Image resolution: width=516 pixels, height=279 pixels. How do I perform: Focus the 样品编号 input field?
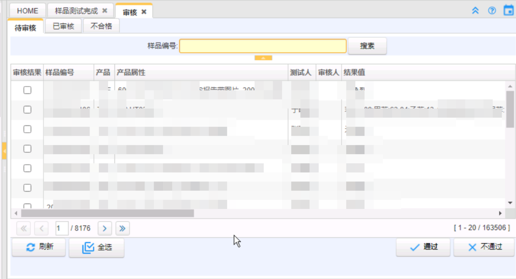coord(262,46)
